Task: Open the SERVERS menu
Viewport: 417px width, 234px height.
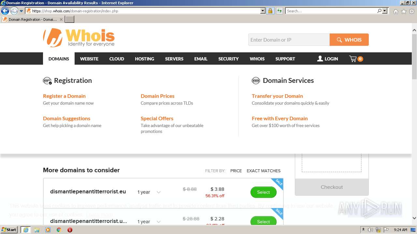Action: pyautogui.click(x=174, y=59)
